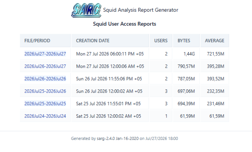Click the 'Squid User Access Reports' heading

[124, 24]
